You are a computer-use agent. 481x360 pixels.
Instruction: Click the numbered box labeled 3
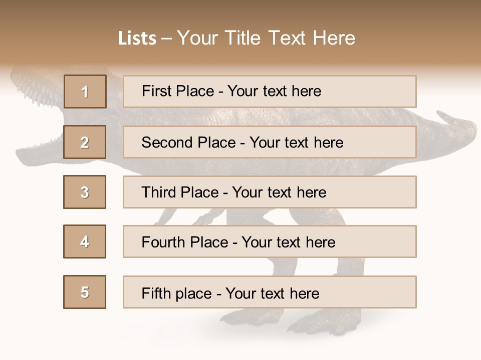tap(85, 192)
